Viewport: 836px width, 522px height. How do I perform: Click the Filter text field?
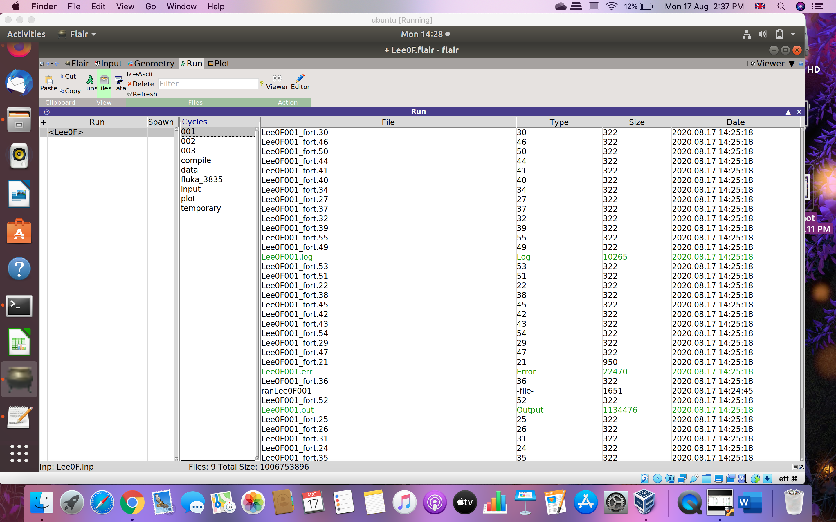pyautogui.click(x=208, y=84)
